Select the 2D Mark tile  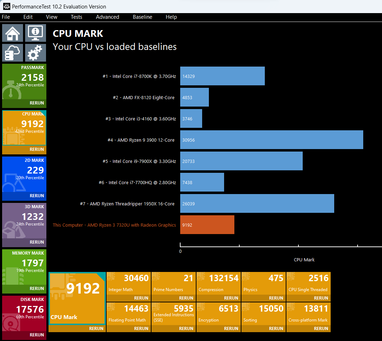[x=24, y=174]
